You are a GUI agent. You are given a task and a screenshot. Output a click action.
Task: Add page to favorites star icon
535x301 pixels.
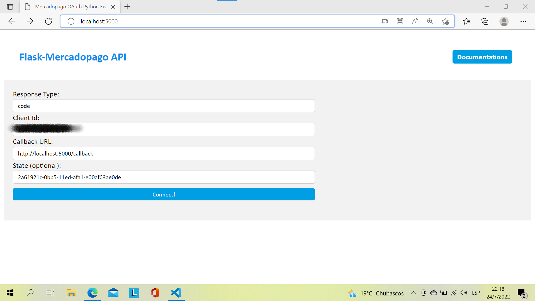point(445,21)
